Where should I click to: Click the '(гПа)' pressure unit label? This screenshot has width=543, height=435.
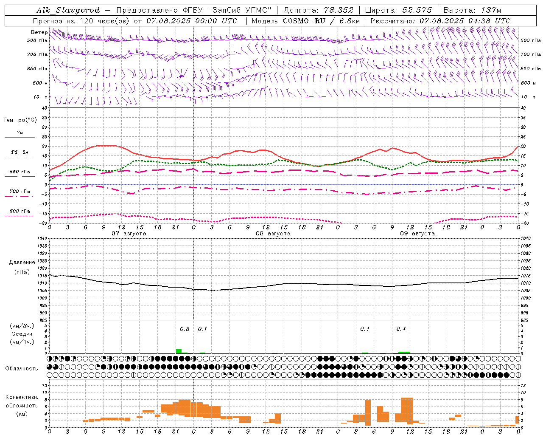tap(22, 272)
